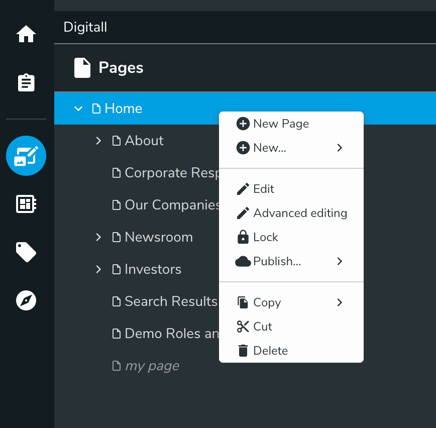The height and width of the screenshot is (428, 436).
Task: Expand the Investors page node
Action: coord(98,269)
